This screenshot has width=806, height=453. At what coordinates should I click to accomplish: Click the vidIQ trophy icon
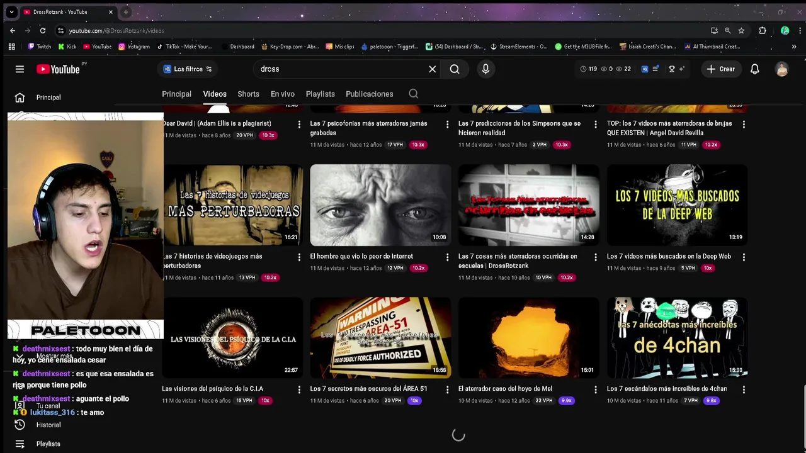[x=672, y=69]
